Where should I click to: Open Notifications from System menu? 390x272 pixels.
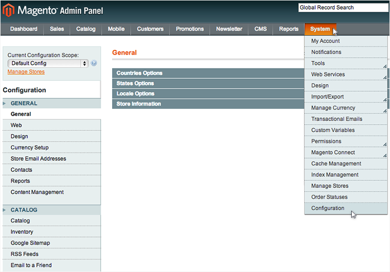point(346,52)
